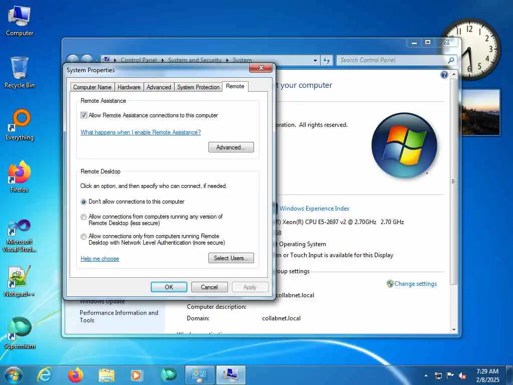Launch Supermium from the desktop shortcut

tap(20, 333)
